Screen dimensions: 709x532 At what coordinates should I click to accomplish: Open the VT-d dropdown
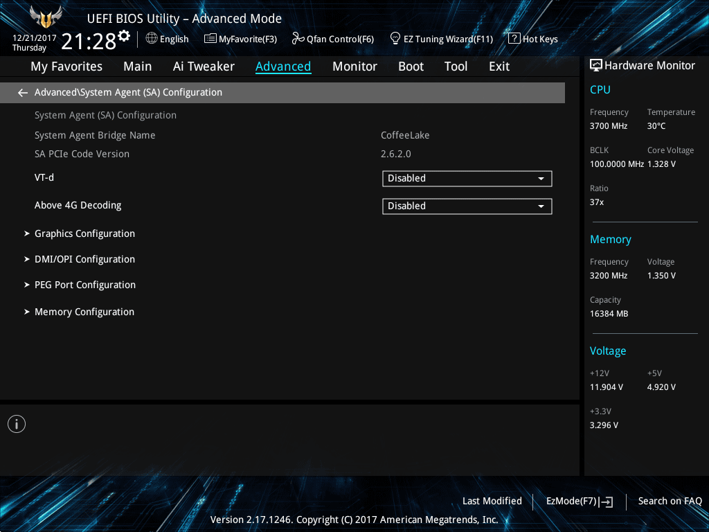pos(467,178)
